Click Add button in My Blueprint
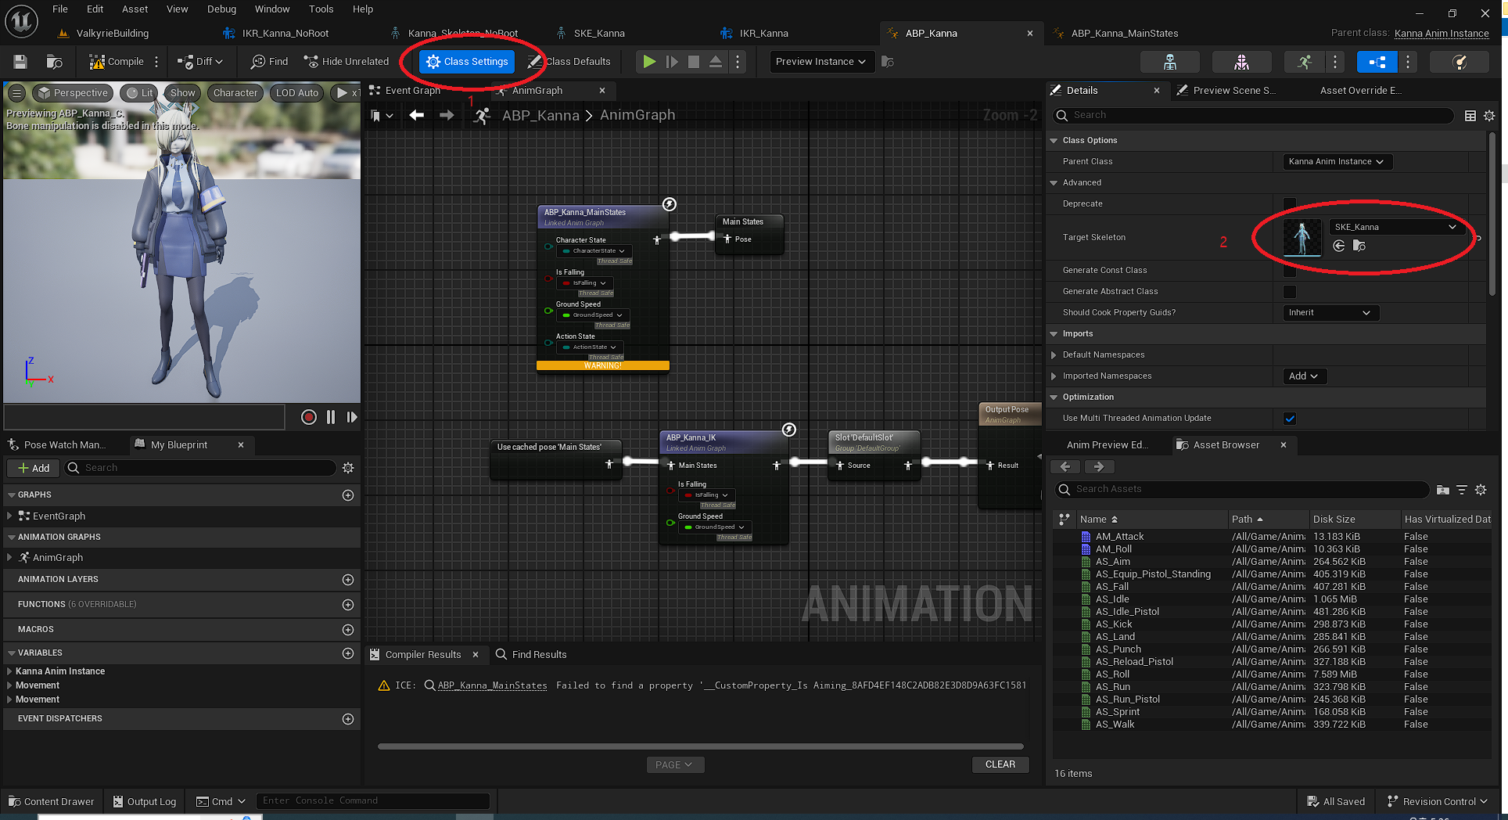Screen dimensions: 1508x820 34,468
